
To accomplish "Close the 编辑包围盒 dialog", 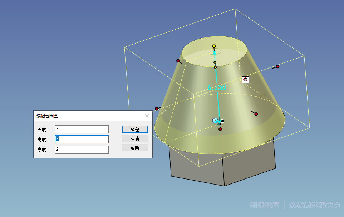I will point(147,116).
